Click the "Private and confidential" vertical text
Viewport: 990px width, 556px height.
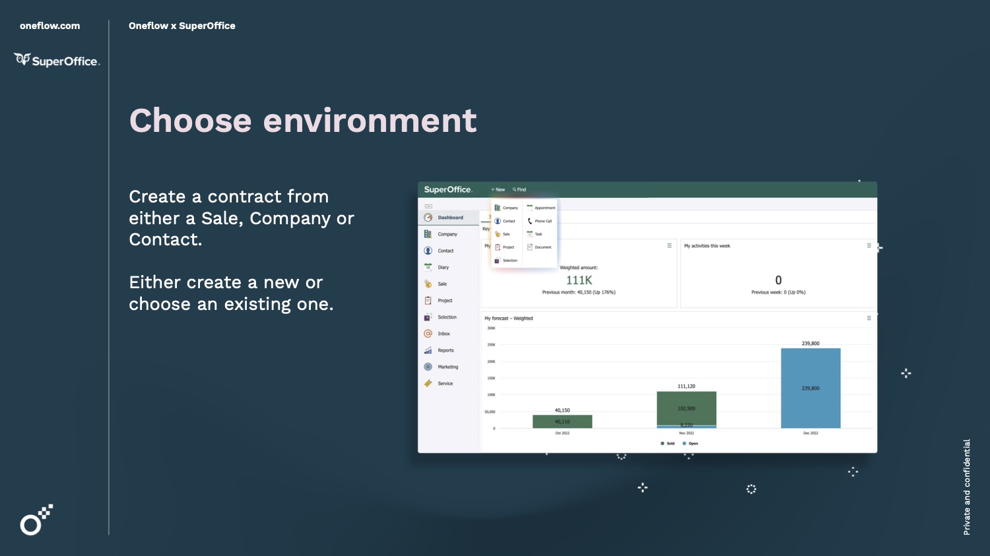tap(967, 487)
